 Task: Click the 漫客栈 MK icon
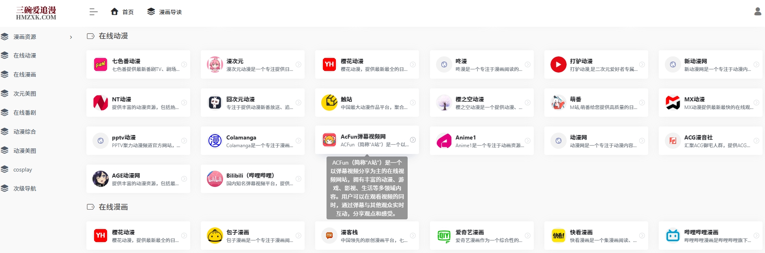click(329, 236)
